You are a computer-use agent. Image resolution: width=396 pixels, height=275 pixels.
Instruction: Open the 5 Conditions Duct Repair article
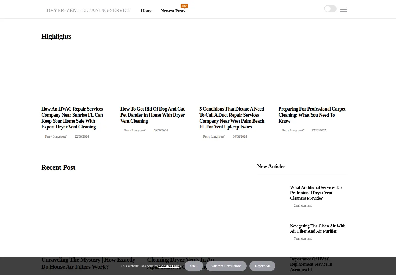pos(232,118)
